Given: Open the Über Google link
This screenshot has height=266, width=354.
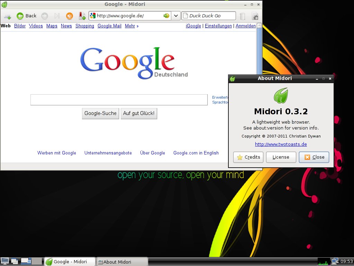Looking at the screenshot, I should (153, 153).
